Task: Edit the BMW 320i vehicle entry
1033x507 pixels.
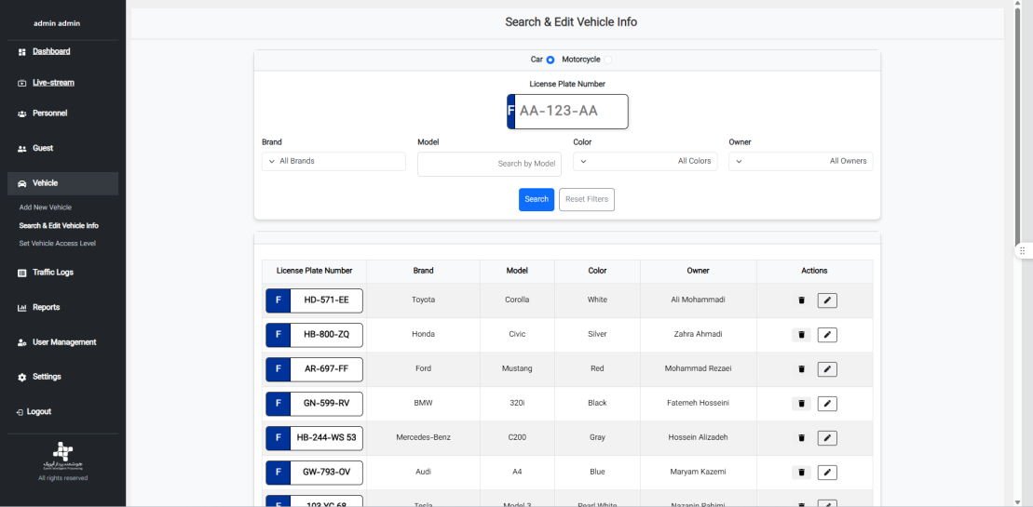Action: point(827,404)
